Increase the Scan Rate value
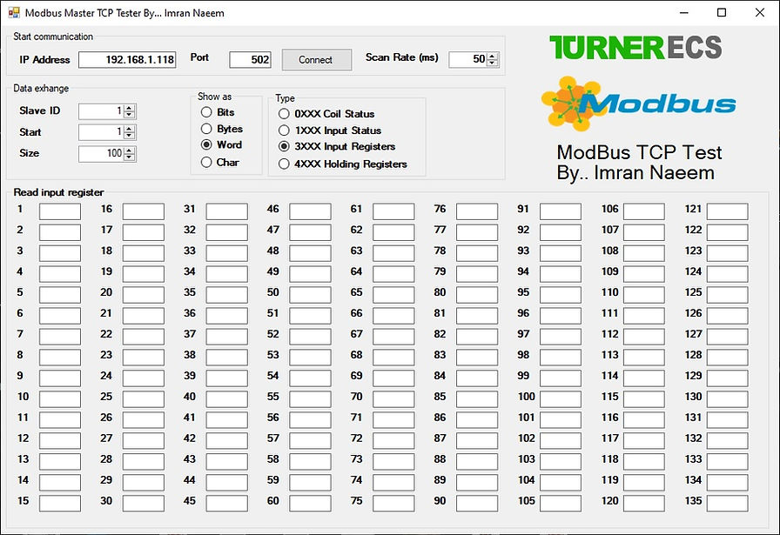The height and width of the screenshot is (535, 780). 493,55
